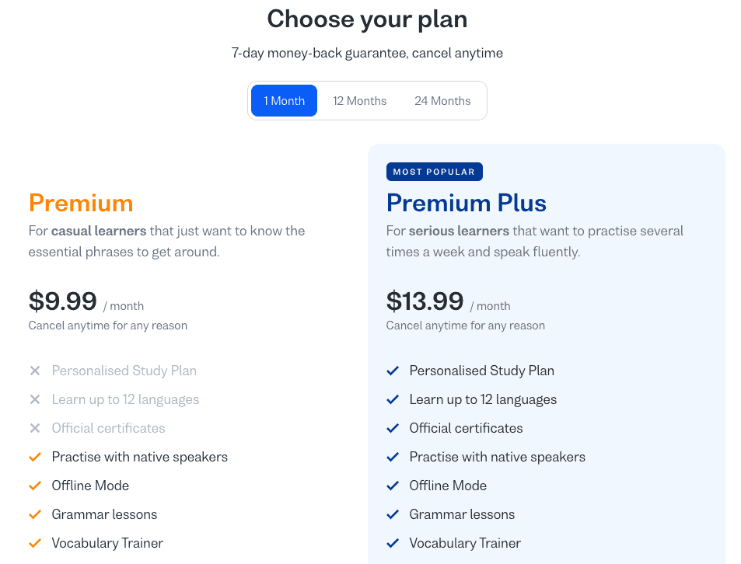Click the orange Premium plan heading
Image resolution: width=741 pixels, height=564 pixels.
[x=81, y=204]
